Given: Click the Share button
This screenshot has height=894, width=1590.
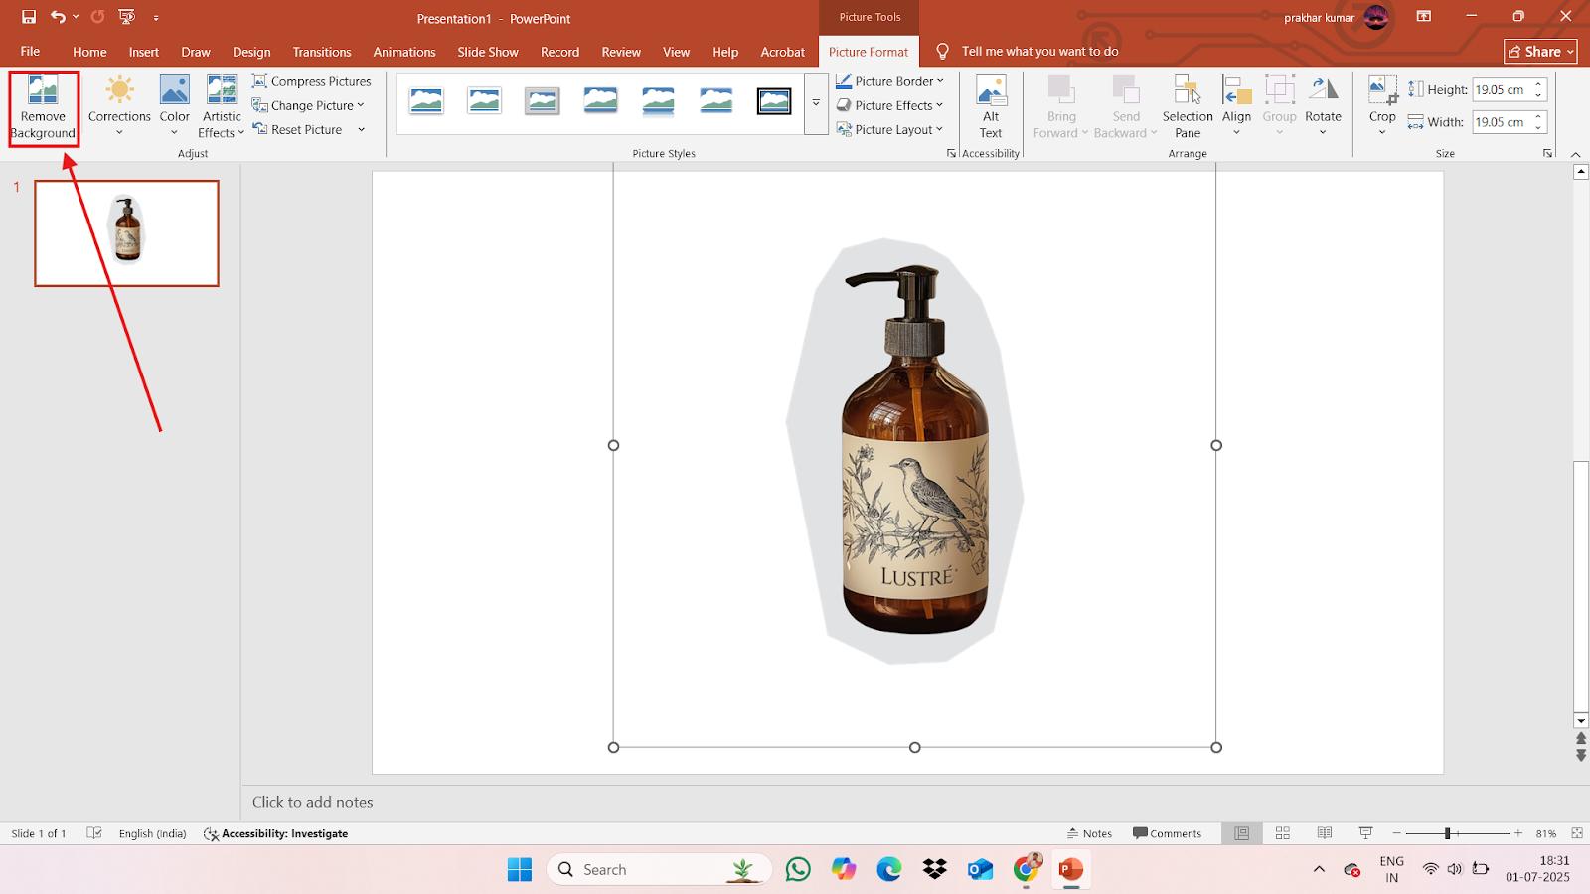Looking at the screenshot, I should [x=1541, y=52].
